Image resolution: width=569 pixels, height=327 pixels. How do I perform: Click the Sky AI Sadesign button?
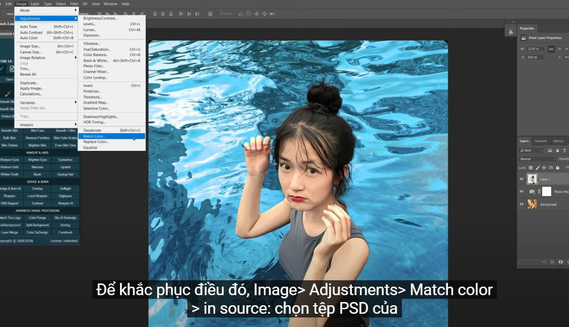tap(65, 218)
